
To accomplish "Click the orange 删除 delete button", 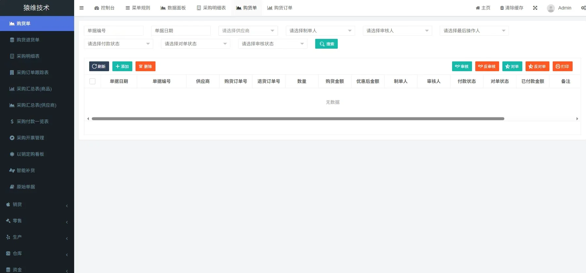I will 145,66.
